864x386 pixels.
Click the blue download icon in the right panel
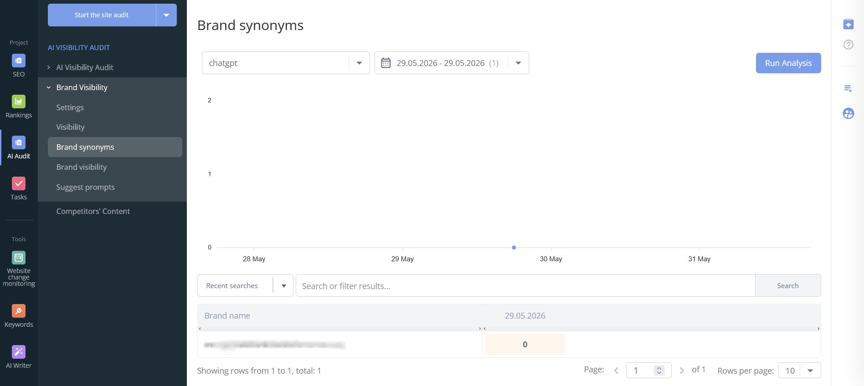tap(848, 24)
